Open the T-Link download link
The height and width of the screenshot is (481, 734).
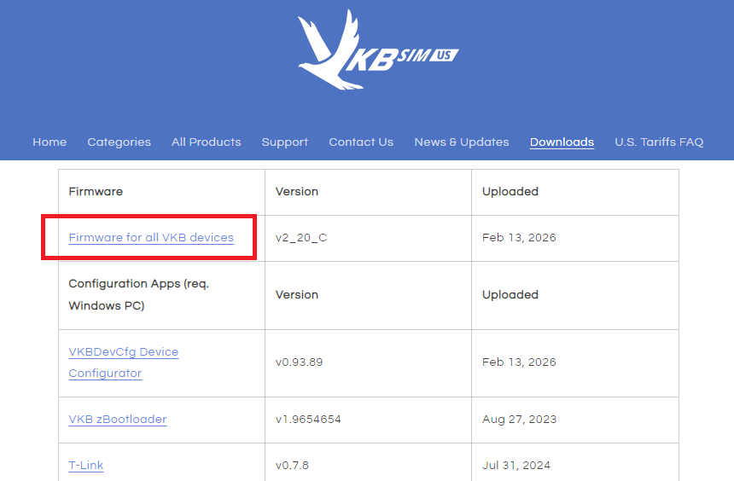[86, 466]
